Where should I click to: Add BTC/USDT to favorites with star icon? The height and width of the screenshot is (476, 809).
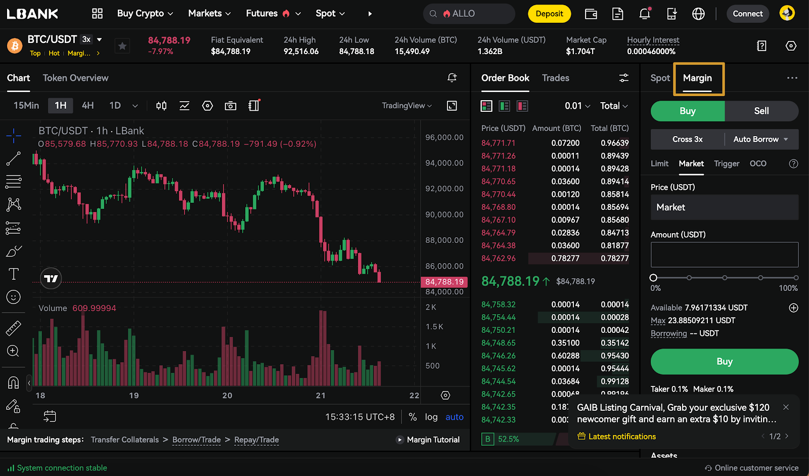[x=122, y=47]
